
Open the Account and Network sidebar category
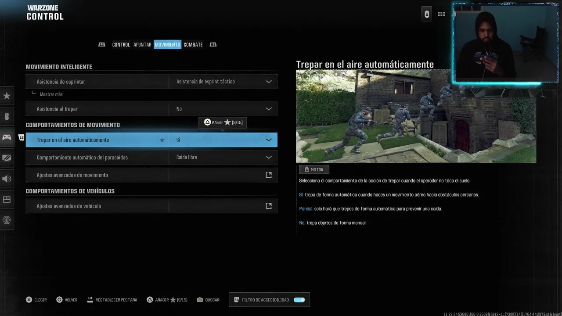[7, 220]
